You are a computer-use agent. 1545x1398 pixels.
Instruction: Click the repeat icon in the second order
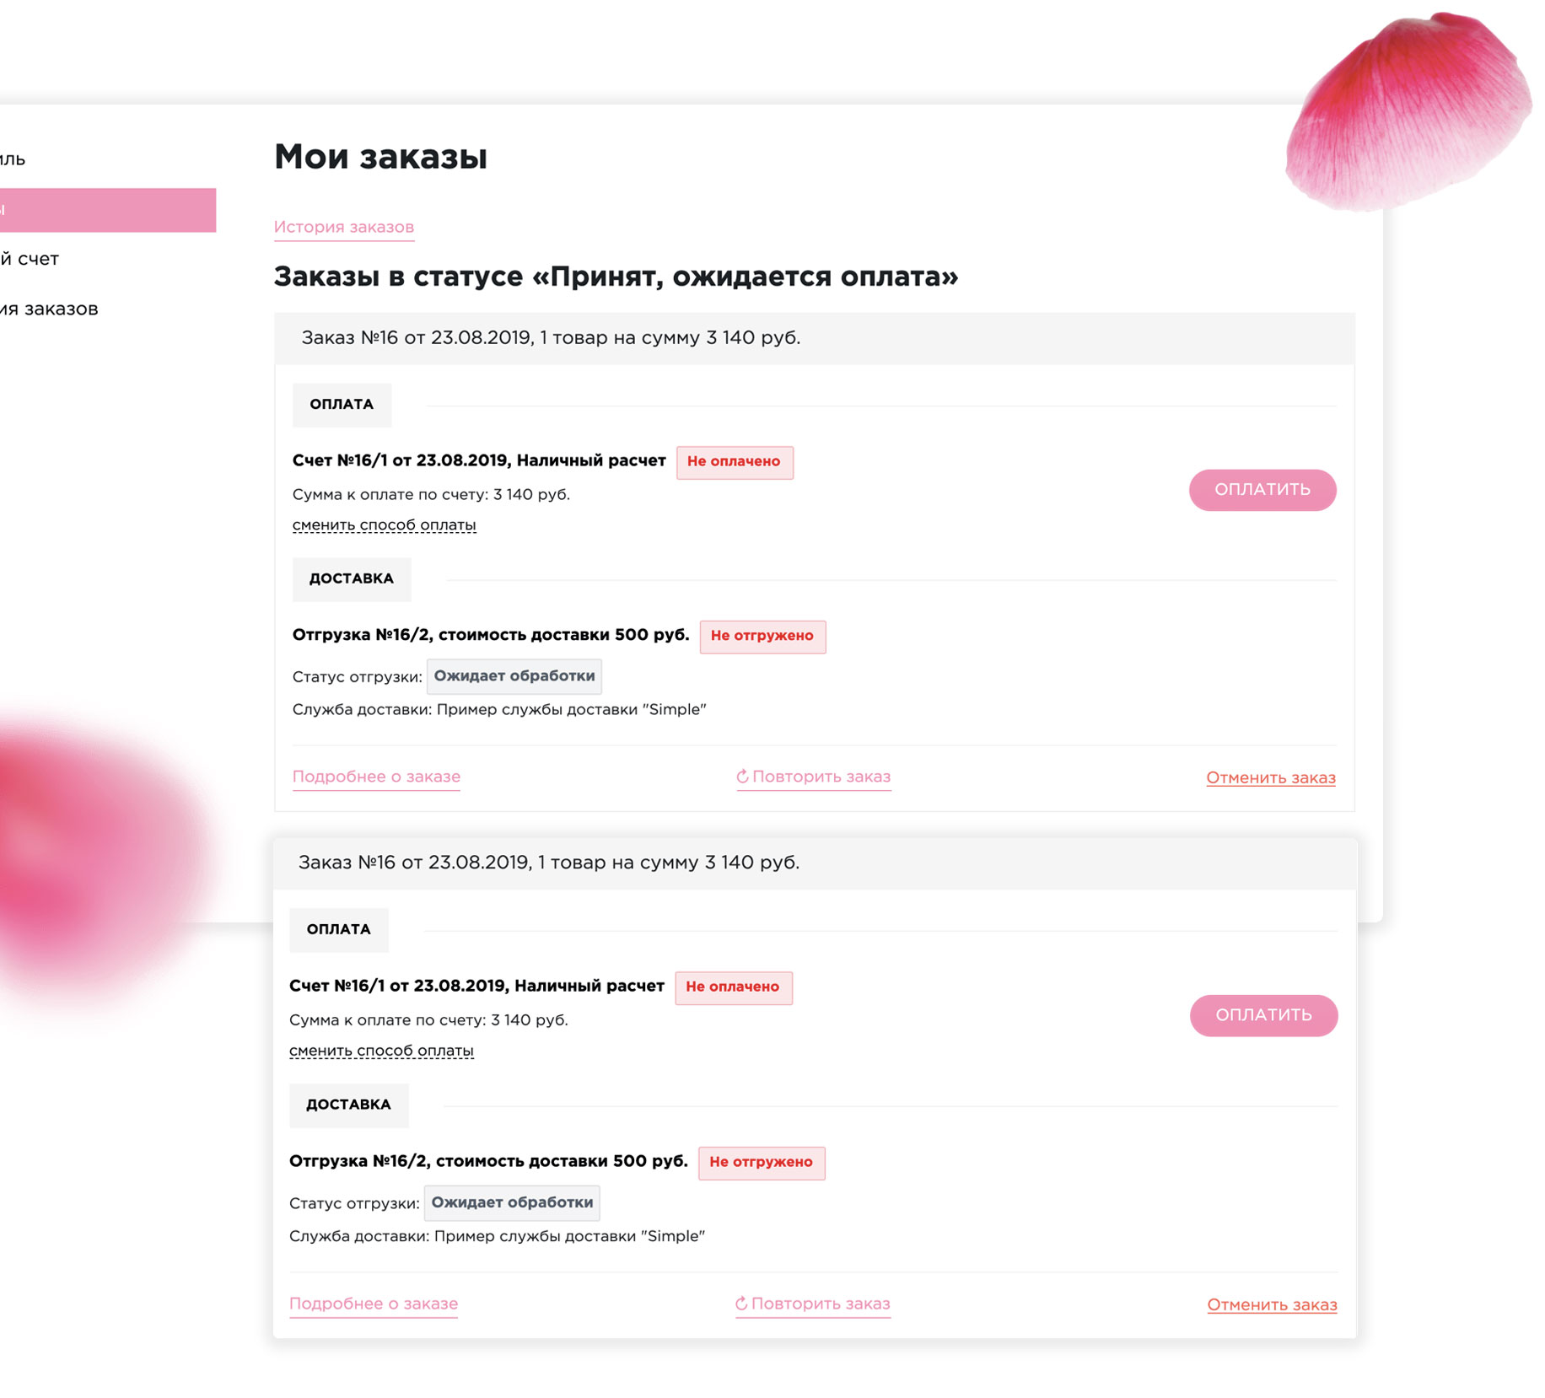pyautogui.click(x=741, y=1304)
